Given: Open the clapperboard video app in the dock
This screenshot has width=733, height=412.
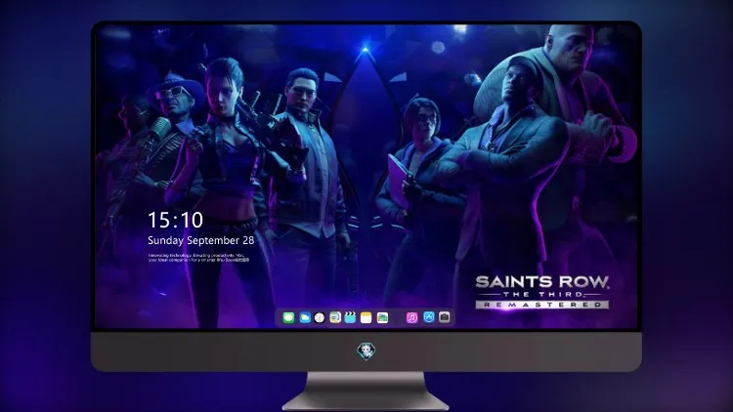Looking at the screenshot, I should point(350,318).
